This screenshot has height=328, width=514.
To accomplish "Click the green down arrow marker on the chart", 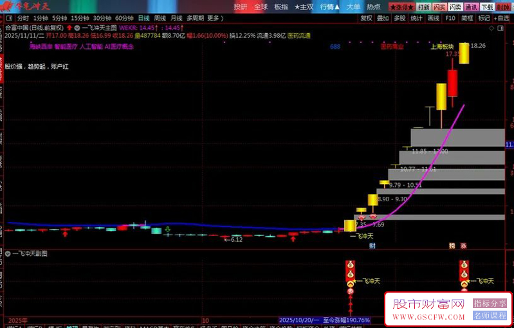I will (168, 229).
